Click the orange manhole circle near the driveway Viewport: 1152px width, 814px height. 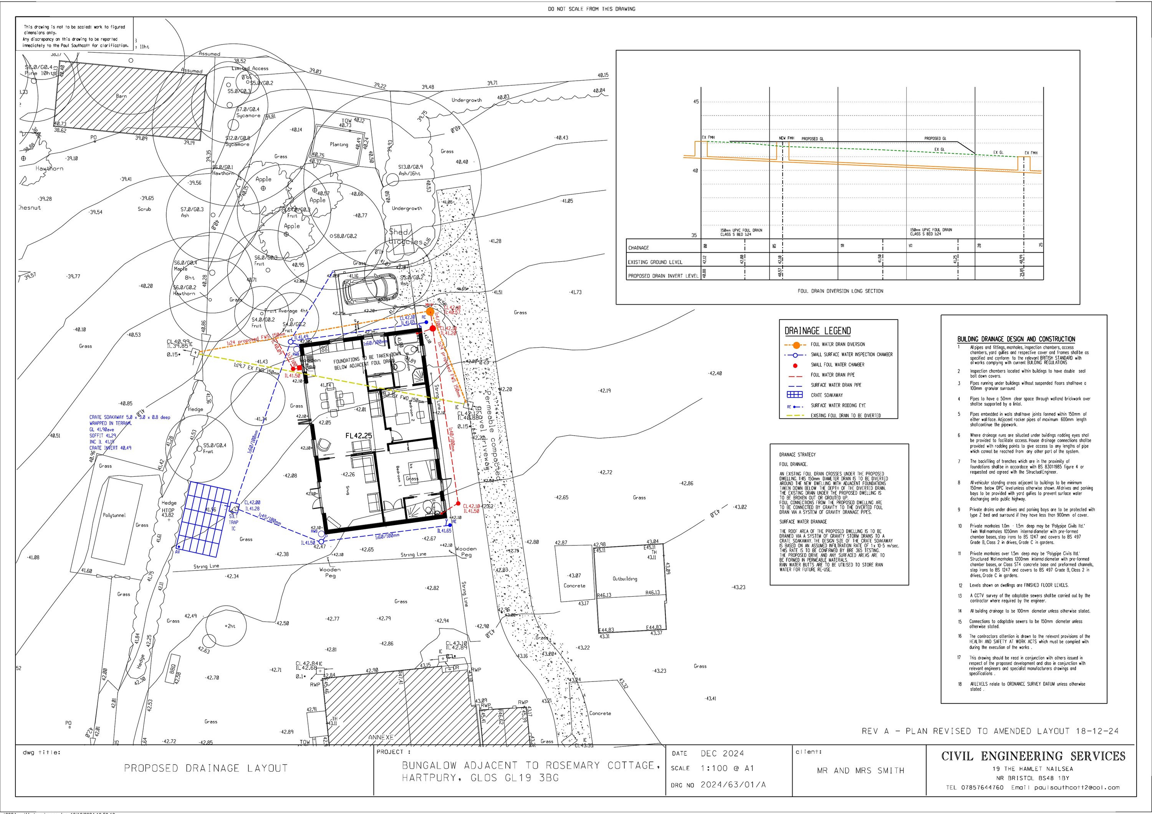tap(429, 312)
